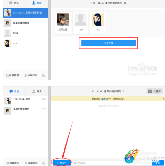
Task: Click 创建群组 in the lower sidebar footer
Action: coord(12,163)
